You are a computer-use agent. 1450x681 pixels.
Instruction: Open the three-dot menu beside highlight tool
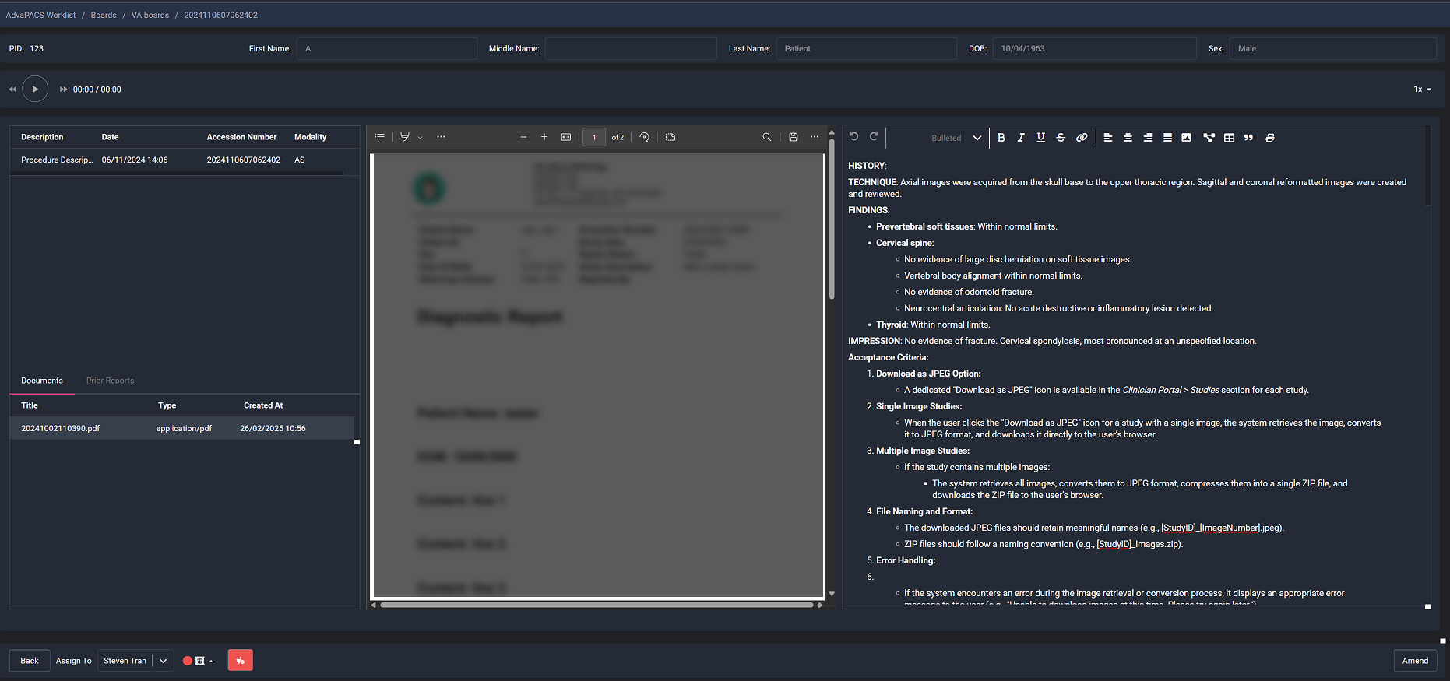coord(442,137)
